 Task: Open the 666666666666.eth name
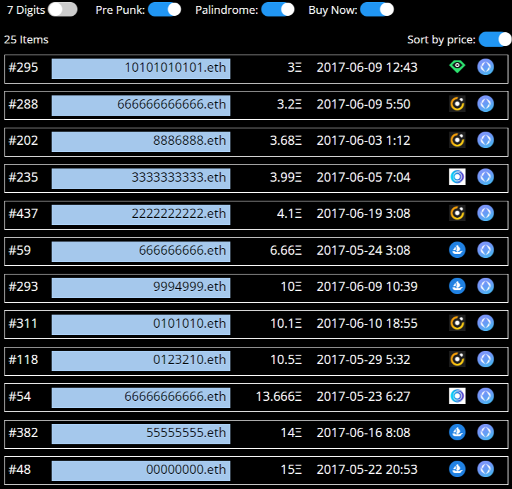[x=141, y=106]
